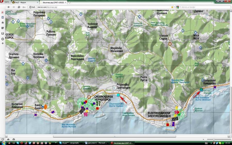Viewport: 232px width, 145px height.
Task: Switch to the Документ1 Microsoft Word taskbar window
Action: pos(96,143)
